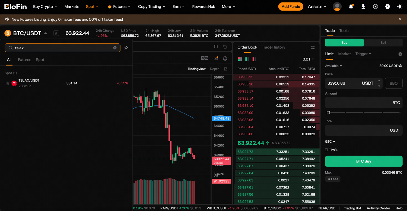This screenshot has width=407, height=211.
Task: Open the language globe icon
Action: [375, 7]
